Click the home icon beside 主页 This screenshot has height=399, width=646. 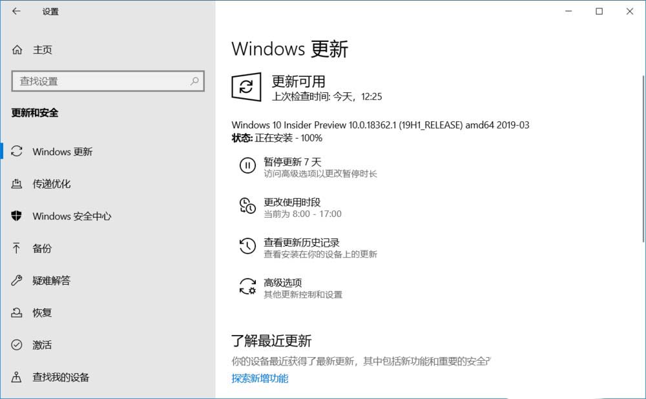coord(17,50)
